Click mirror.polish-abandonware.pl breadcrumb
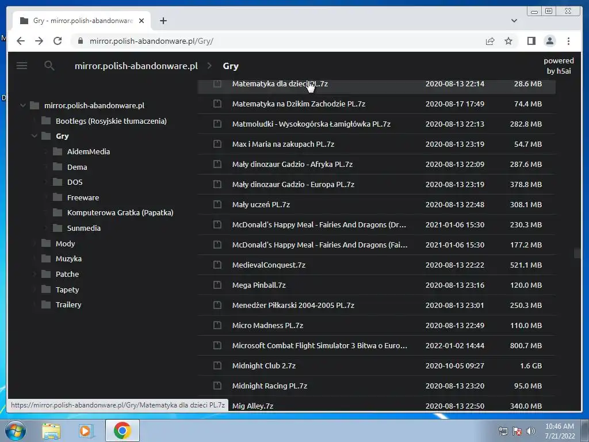The width and height of the screenshot is (589, 442). click(136, 66)
